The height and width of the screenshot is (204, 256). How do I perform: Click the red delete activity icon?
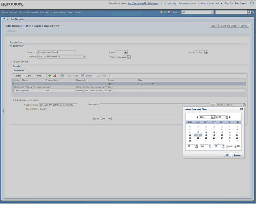coord(55,76)
